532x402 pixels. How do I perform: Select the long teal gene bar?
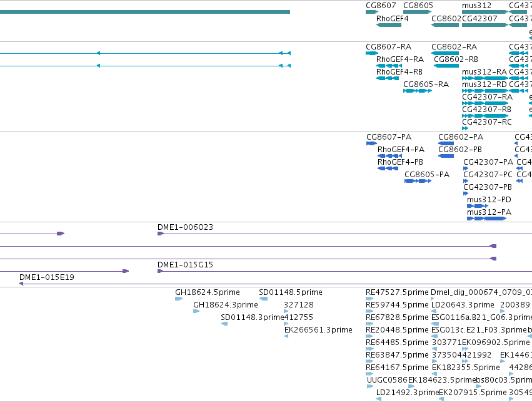[x=145, y=12]
